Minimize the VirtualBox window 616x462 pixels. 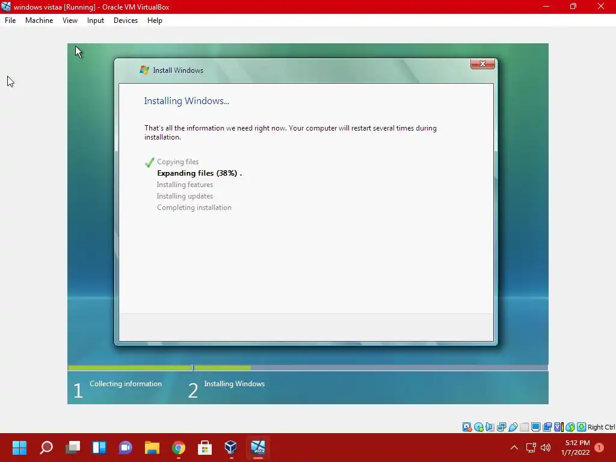[546, 6]
